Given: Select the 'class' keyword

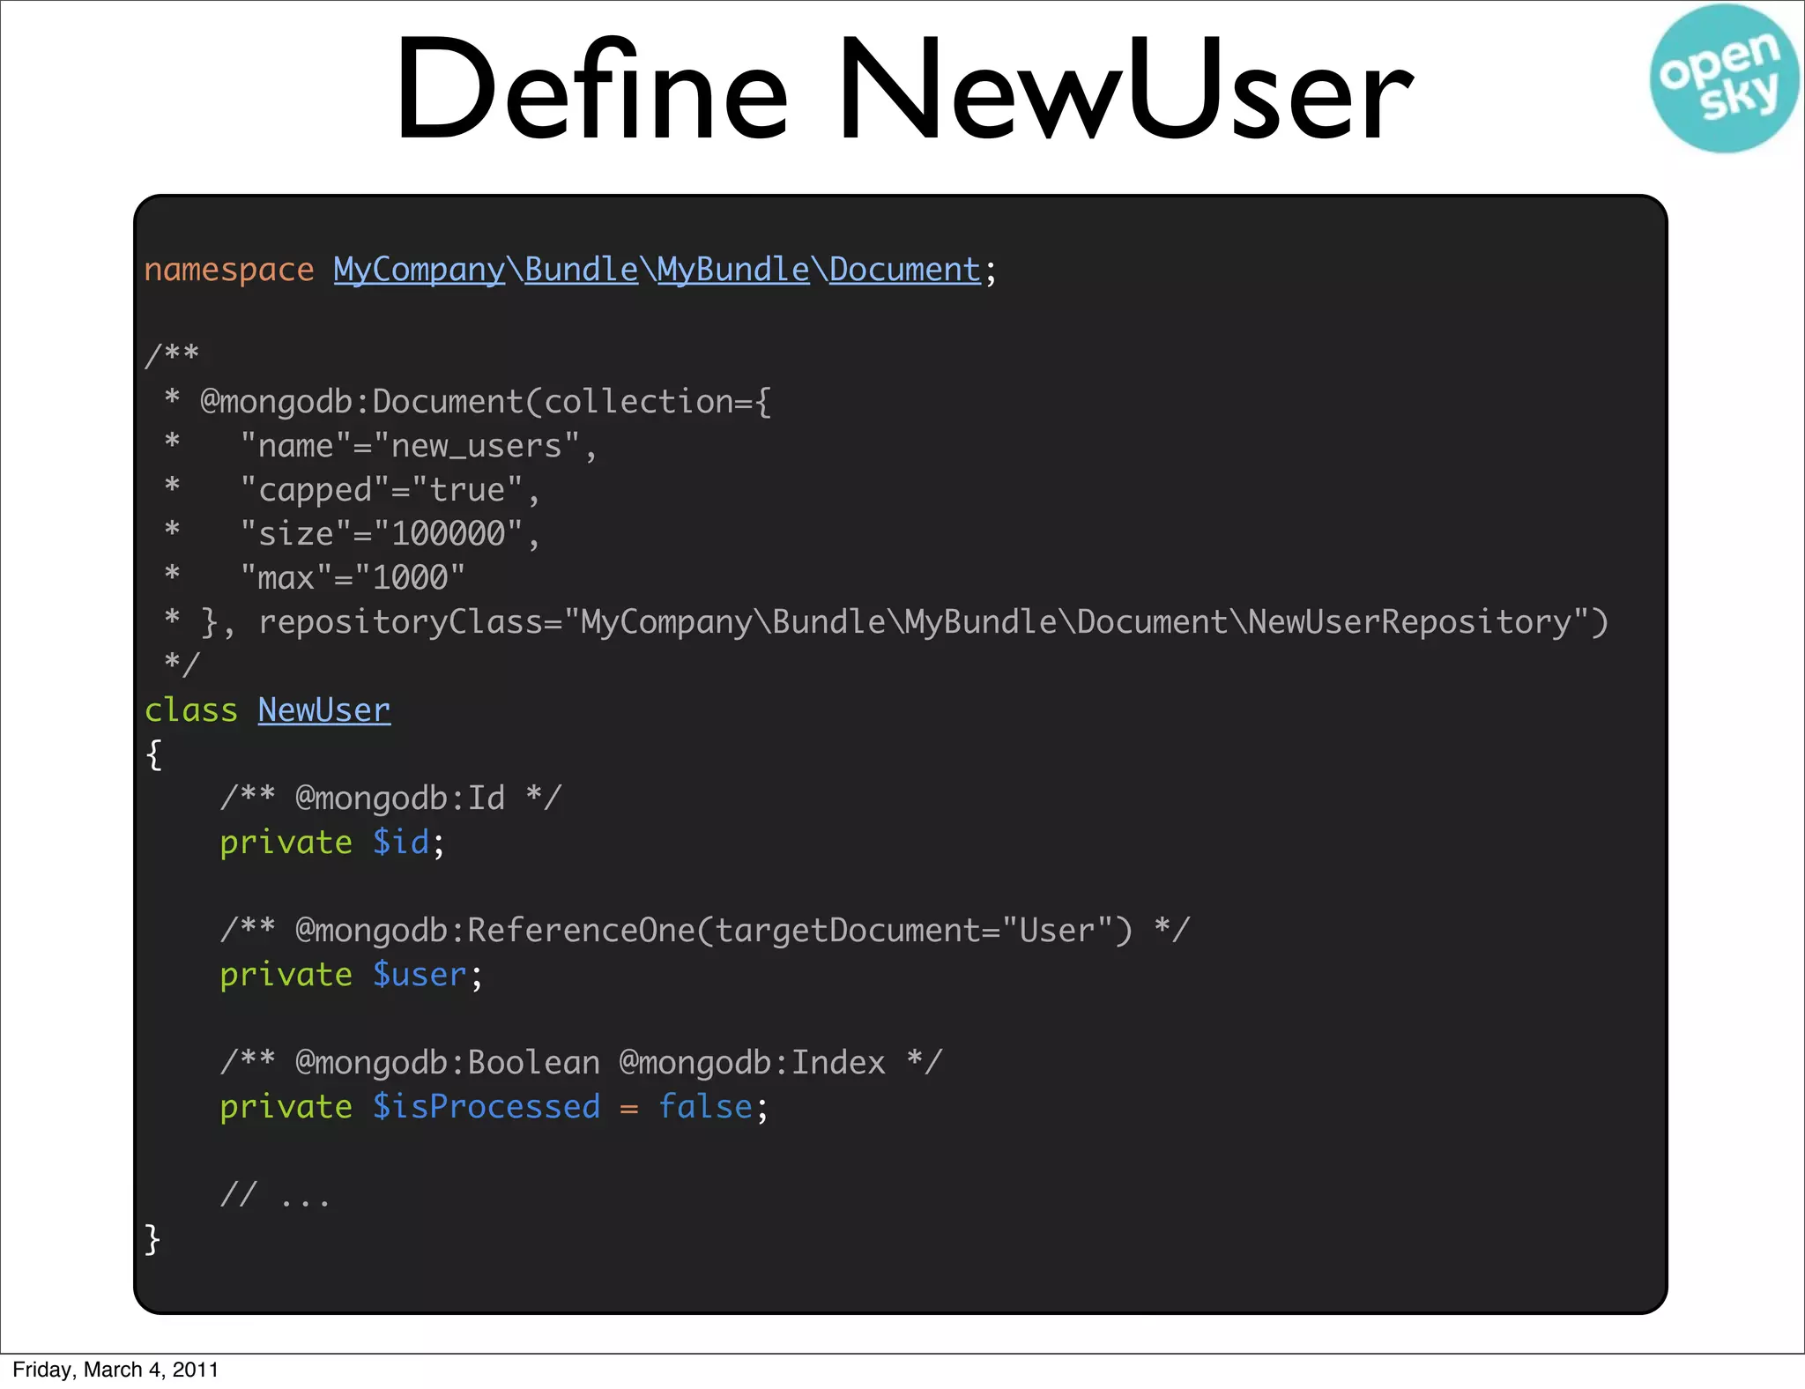Looking at the screenshot, I should (191, 710).
